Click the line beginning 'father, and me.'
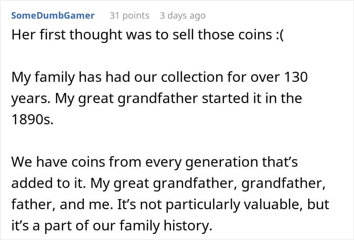 (170, 204)
